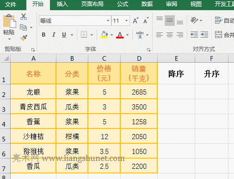234x179 pixels.
Task: Click the Copy icon
Action: coord(23,27)
